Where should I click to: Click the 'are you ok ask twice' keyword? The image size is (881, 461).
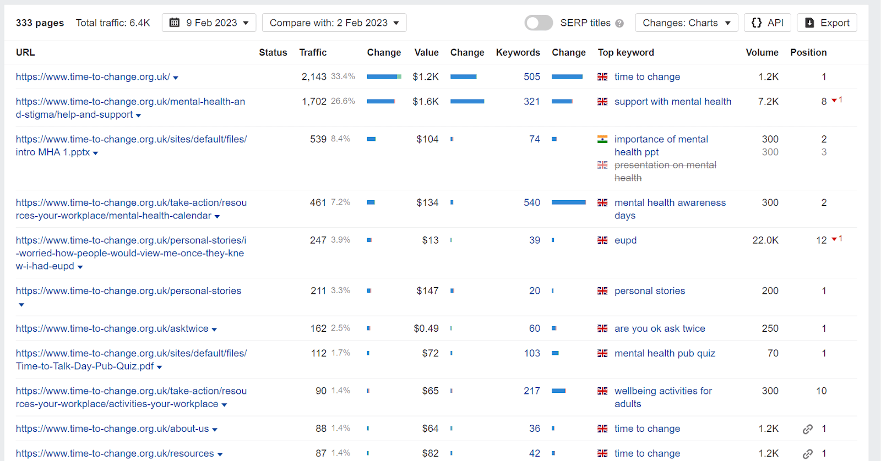660,328
